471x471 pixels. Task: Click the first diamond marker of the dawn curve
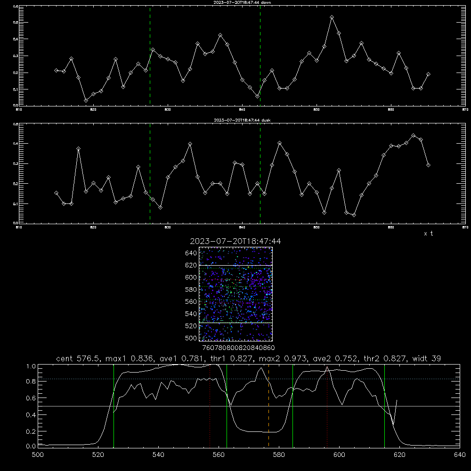click(x=56, y=70)
